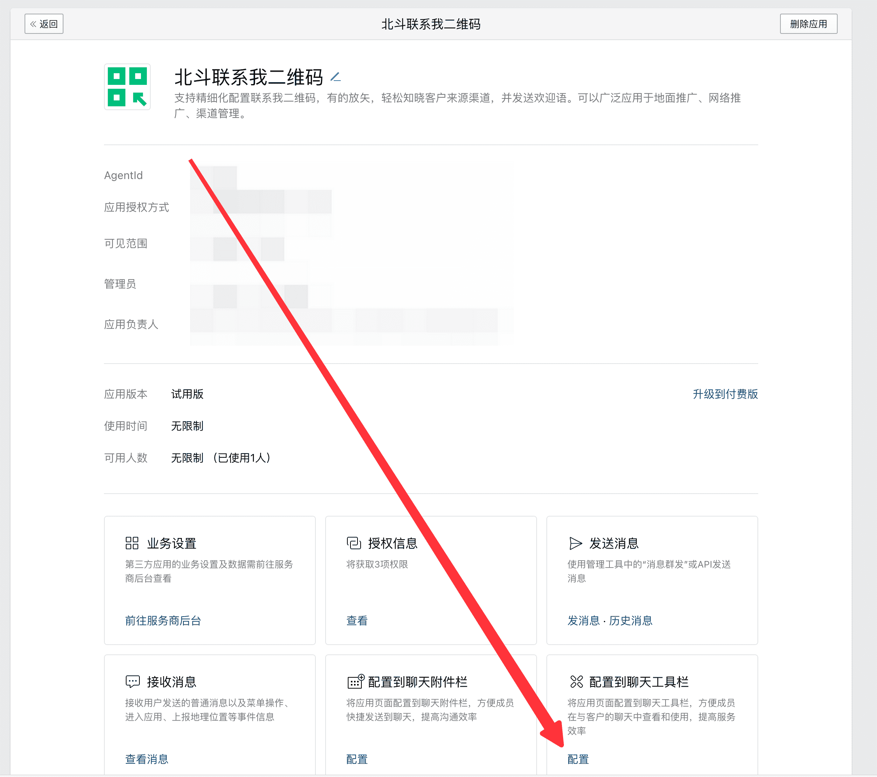Click the large 北斗联系我二维码 app name heading
Screen dimensions: 877x777
pos(248,77)
